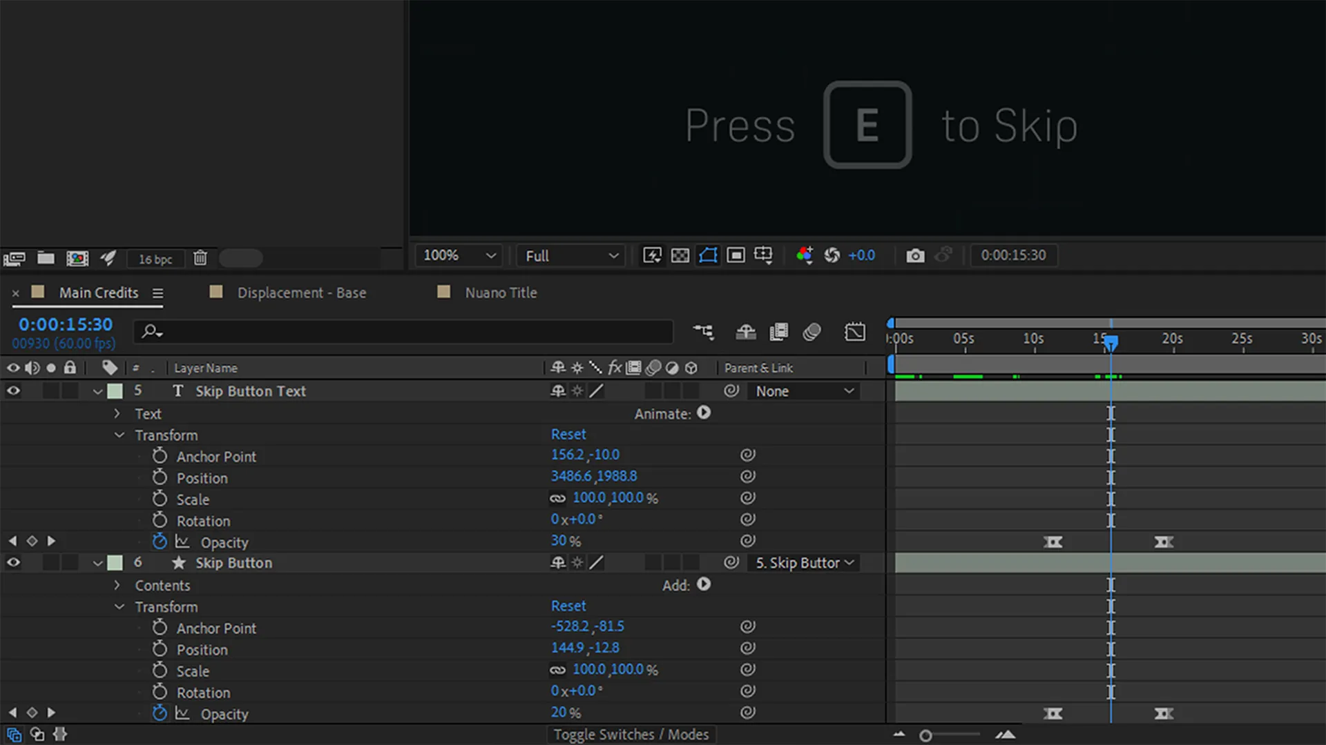
Task: Reset exposure icon
Action: (832, 255)
